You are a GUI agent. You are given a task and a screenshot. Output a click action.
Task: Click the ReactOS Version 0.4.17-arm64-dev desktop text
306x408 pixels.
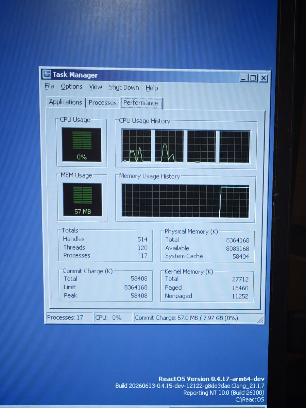pyautogui.click(x=211, y=379)
